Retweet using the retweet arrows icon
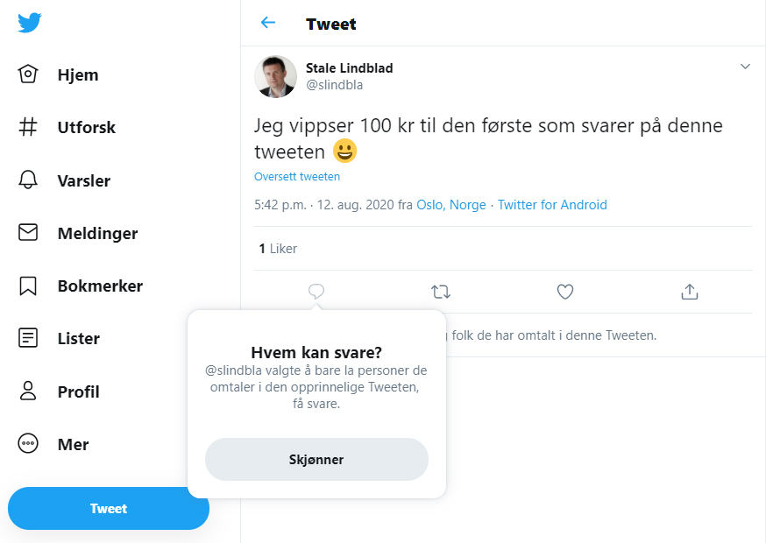 tap(441, 292)
